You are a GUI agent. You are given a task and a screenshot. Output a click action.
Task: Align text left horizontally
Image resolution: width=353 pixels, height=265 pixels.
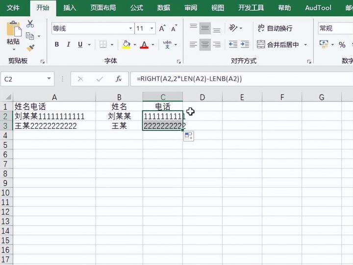193,44
